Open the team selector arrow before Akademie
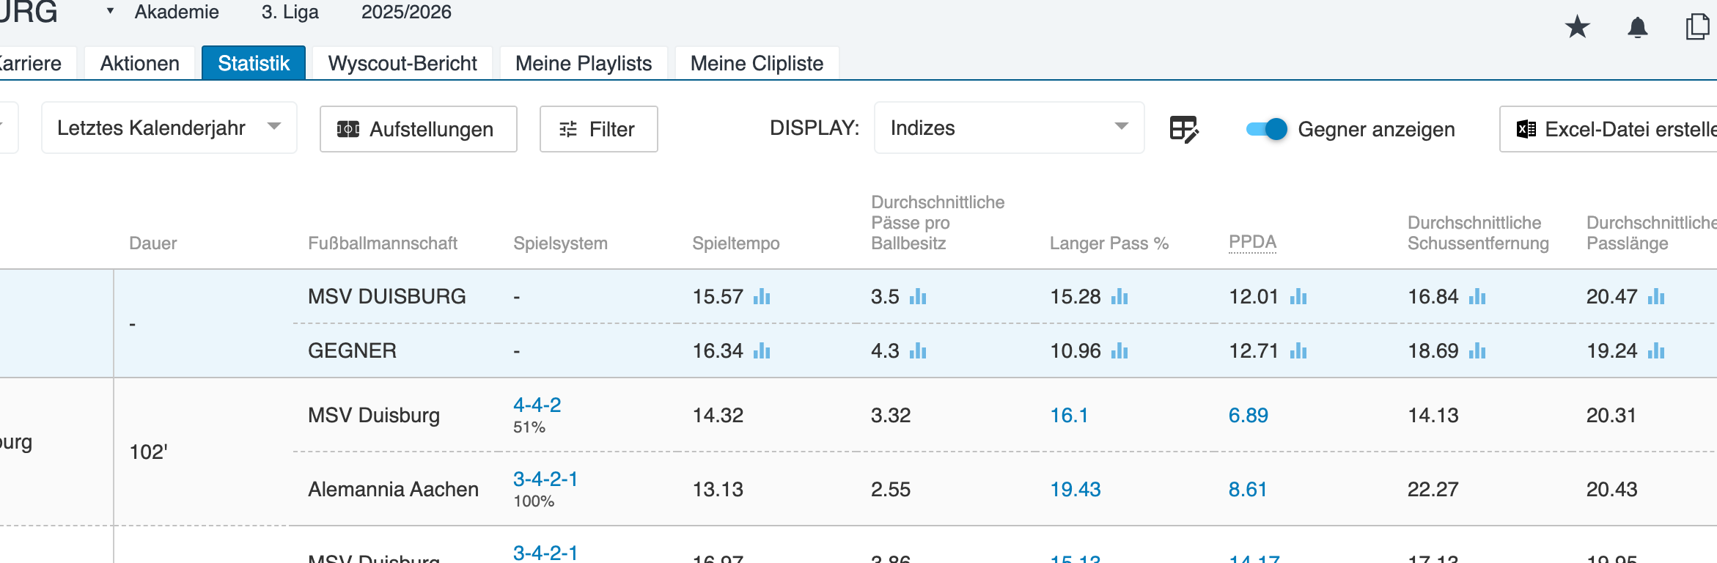 [x=110, y=12]
